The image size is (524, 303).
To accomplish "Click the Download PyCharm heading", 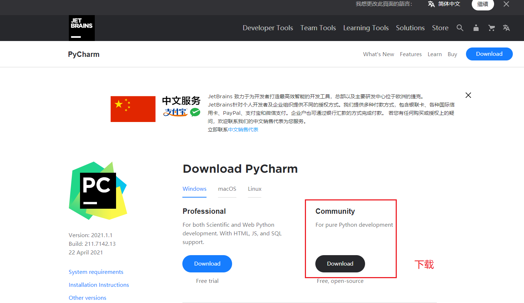I will click(x=240, y=169).
